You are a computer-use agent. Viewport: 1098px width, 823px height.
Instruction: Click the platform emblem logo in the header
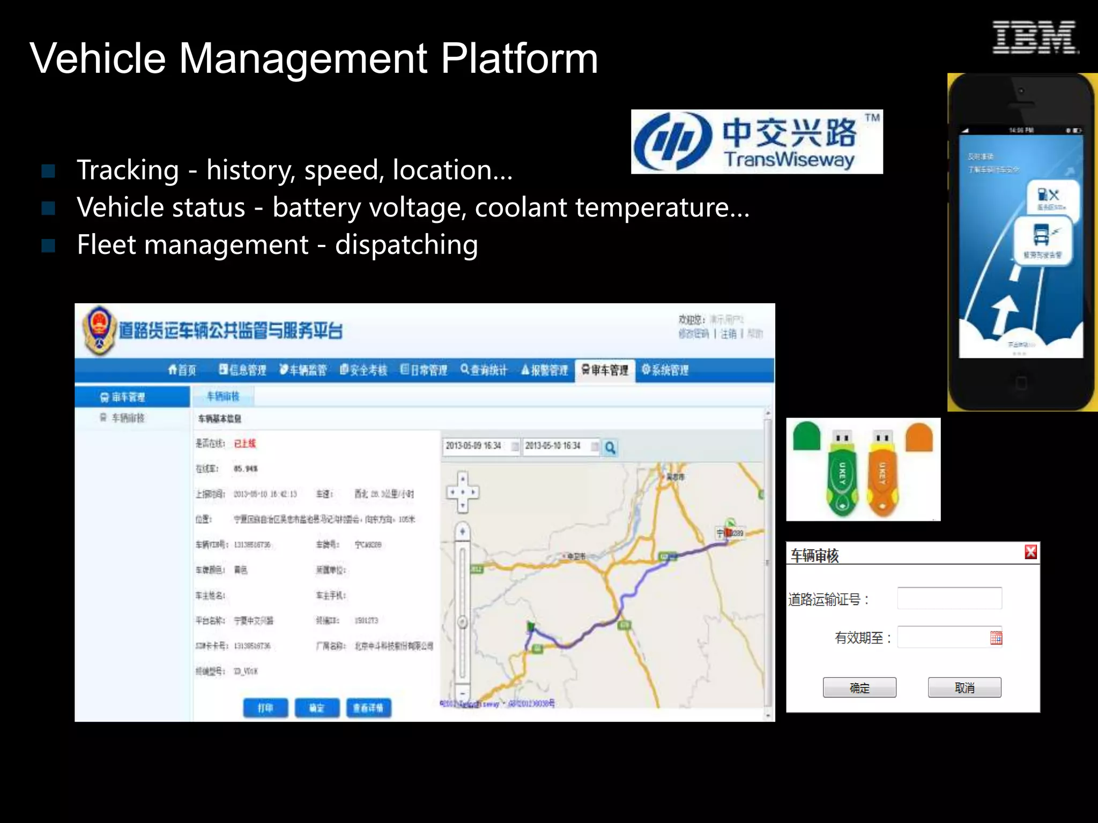click(99, 330)
